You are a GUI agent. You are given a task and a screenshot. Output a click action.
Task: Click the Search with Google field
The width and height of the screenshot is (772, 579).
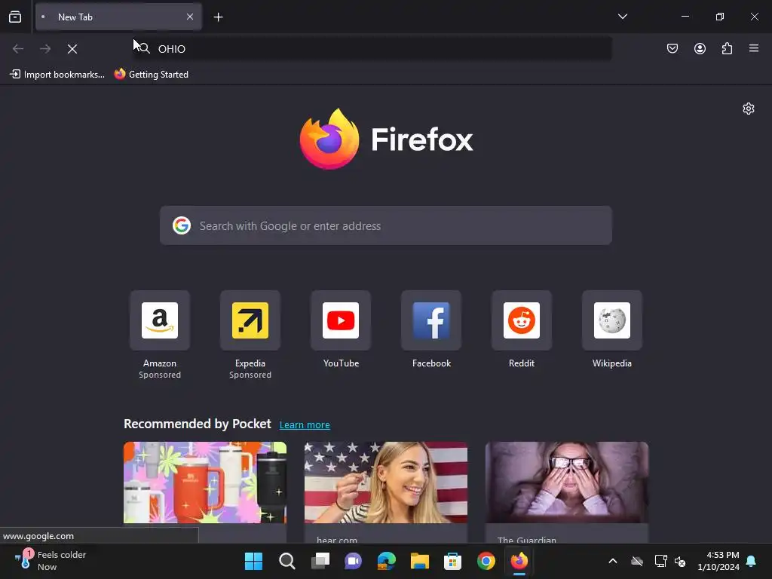[x=386, y=225]
